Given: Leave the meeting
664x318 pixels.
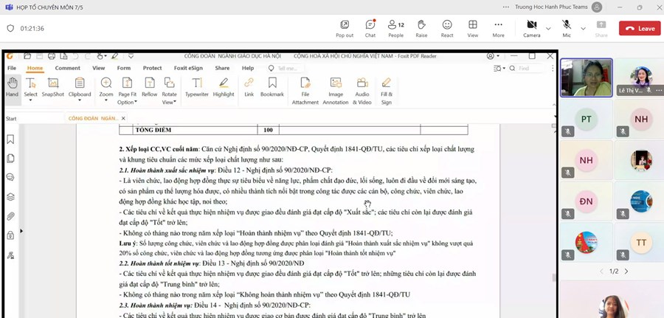Looking at the screenshot, I should [639, 28].
